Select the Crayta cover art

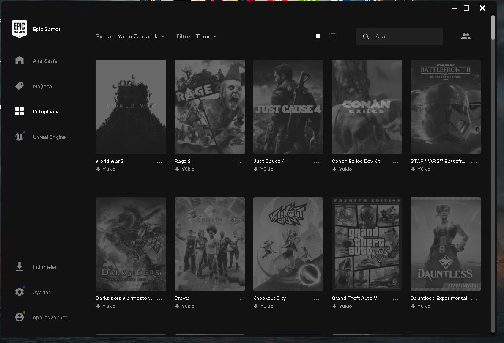(210, 244)
